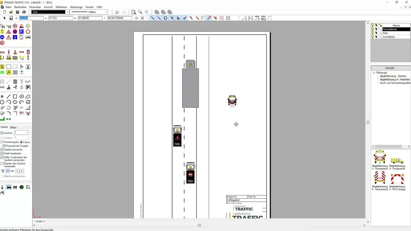411x231 pixels.
Task: Toggle visibility bulb of Schriftfeld layer
Action: click(372, 37)
